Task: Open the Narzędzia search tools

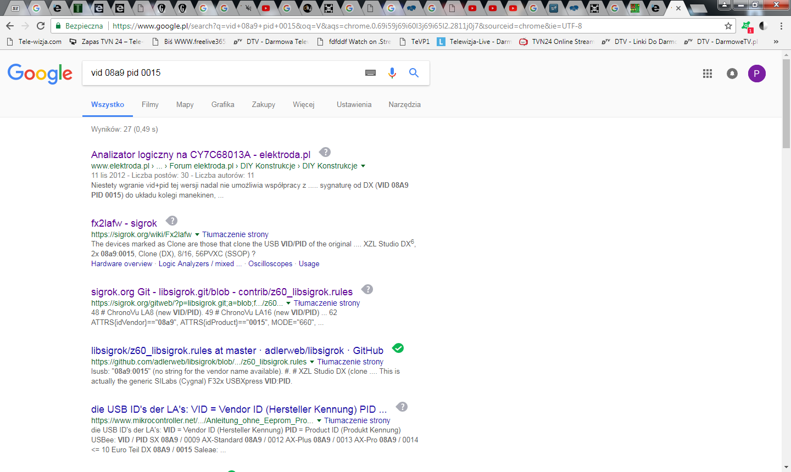Action: 405,104
